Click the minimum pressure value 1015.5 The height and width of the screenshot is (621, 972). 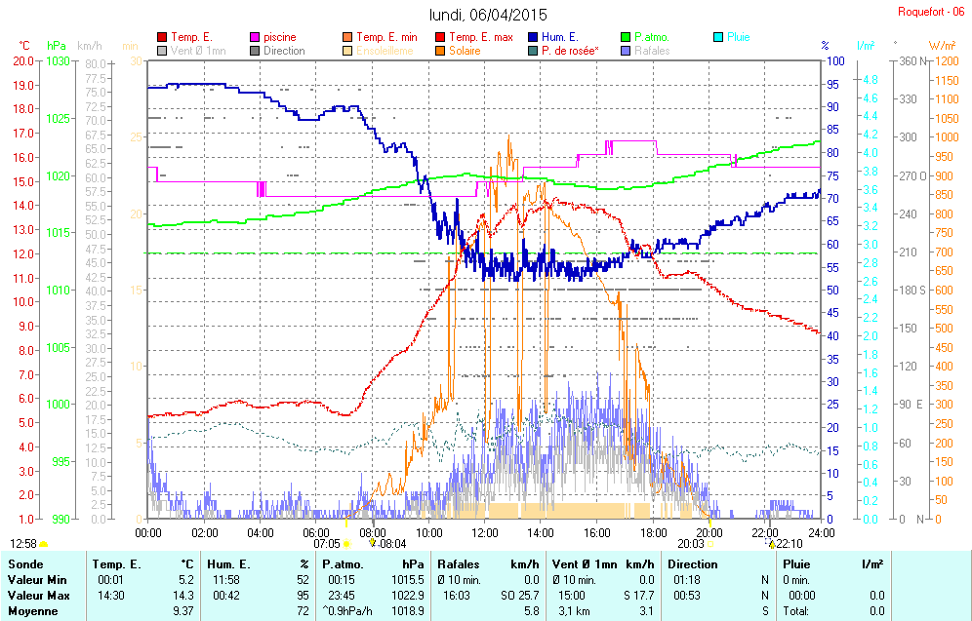(x=408, y=580)
